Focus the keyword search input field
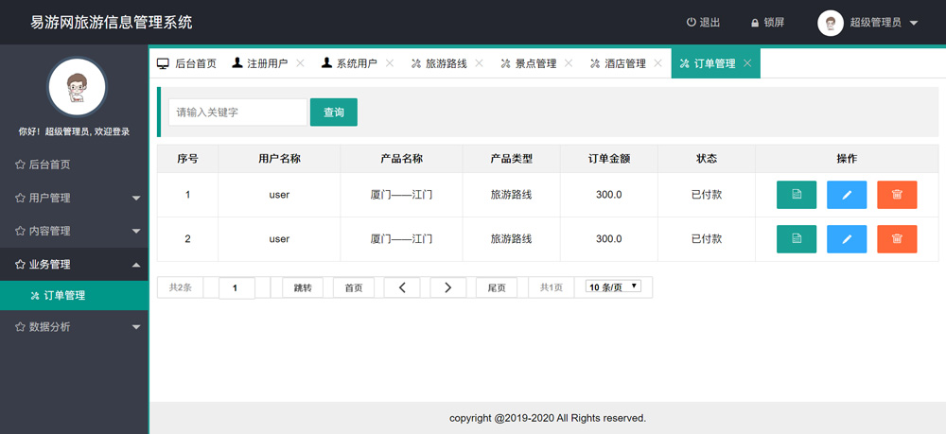The image size is (946, 434). pos(237,113)
